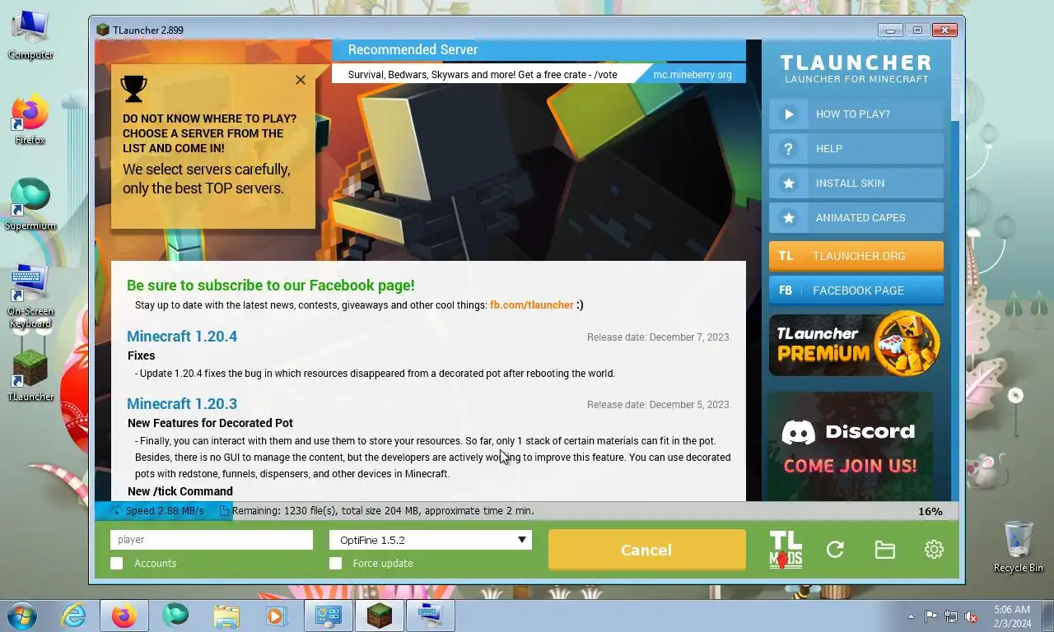Open Windows Explorer folder in taskbar

[x=226, y=616]
